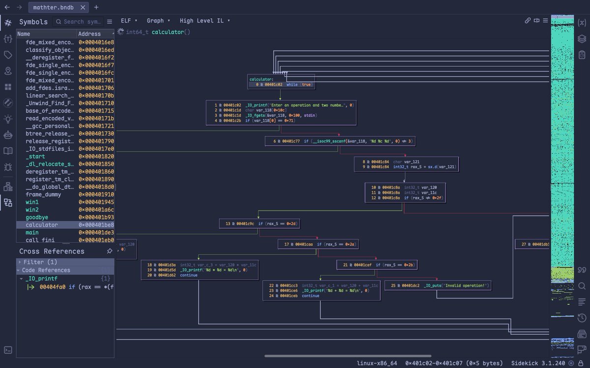Select the win1 symbol row

65,202
